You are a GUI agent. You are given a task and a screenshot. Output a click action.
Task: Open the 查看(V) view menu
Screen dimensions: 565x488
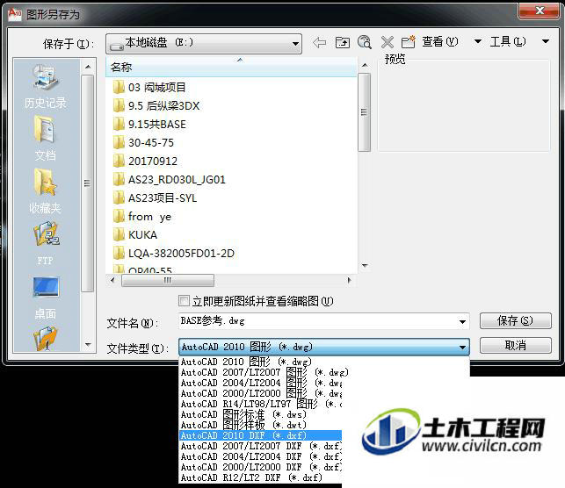(x=440, y=42)
